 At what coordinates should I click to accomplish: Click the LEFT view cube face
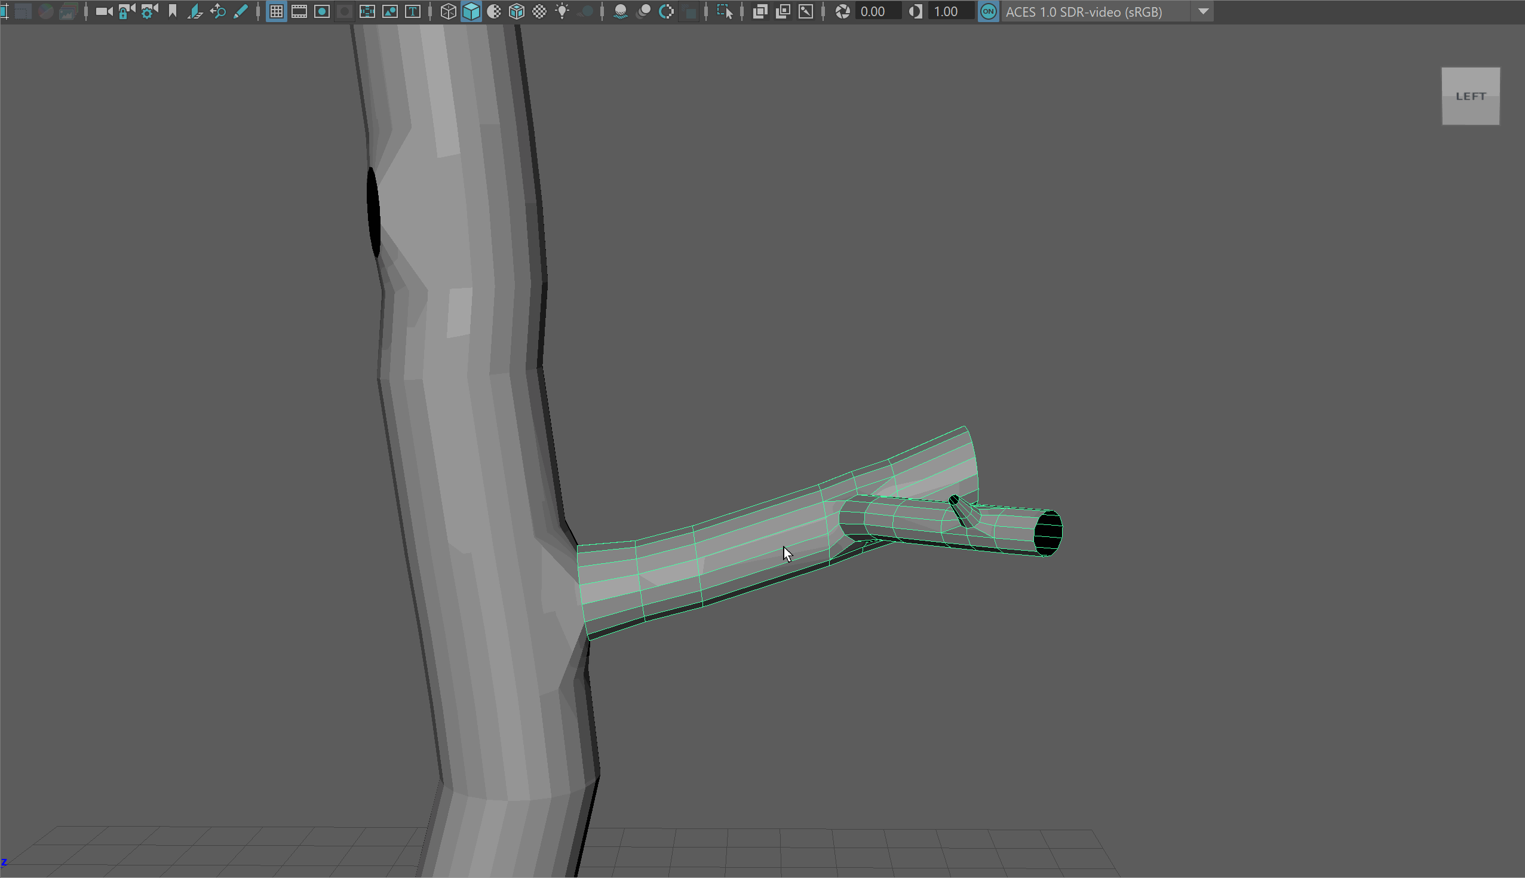pyautogui.click(x=1470, y=97)
